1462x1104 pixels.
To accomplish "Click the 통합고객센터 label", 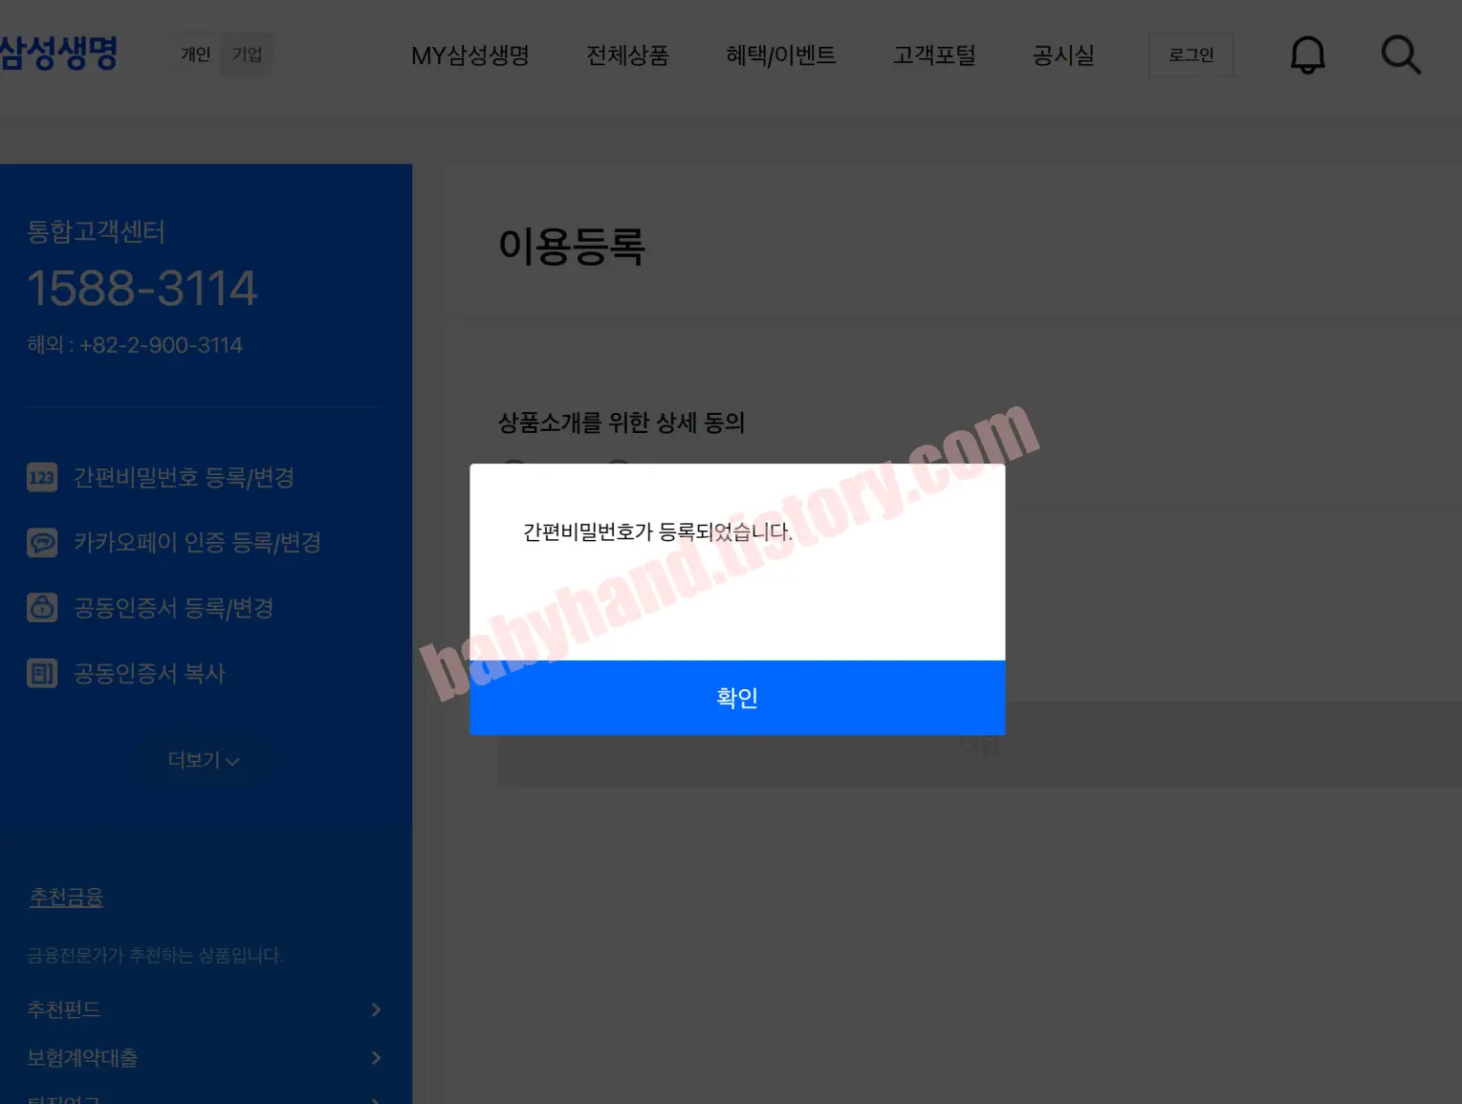I will (x=96, y=231).
